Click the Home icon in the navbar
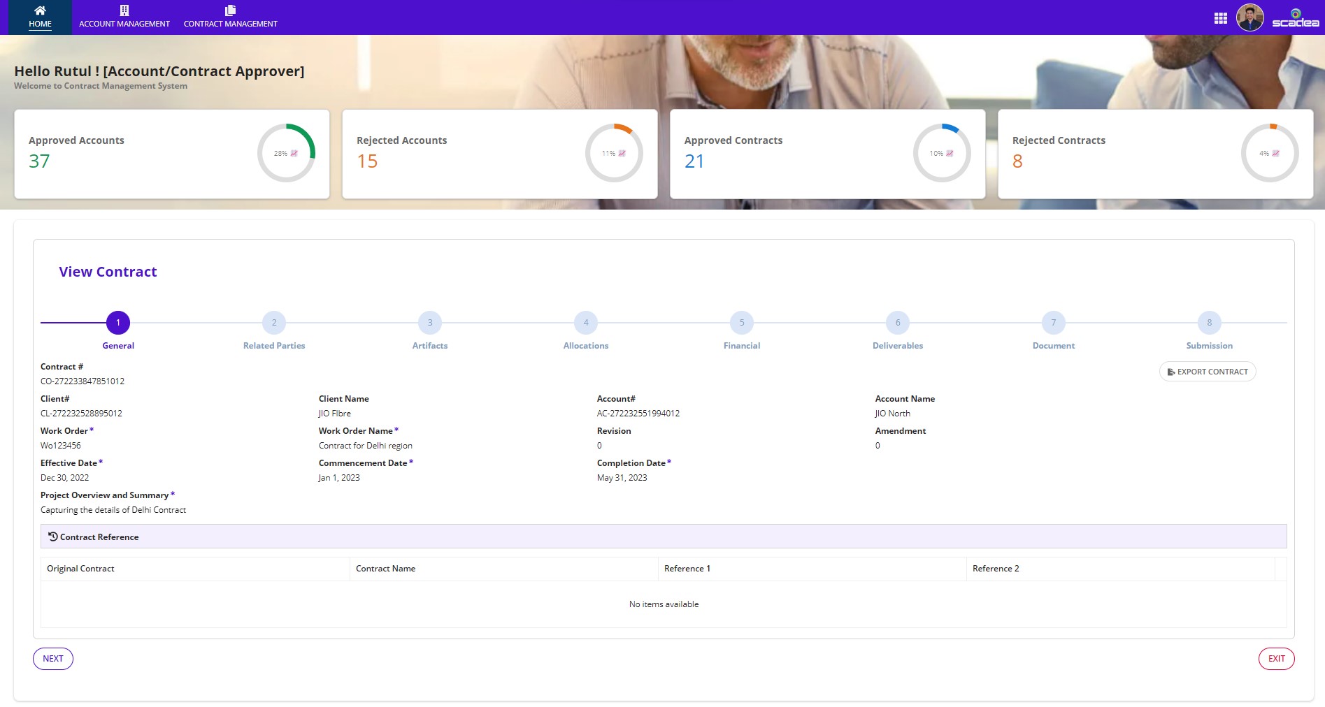This screenshot has width=1325, height=707. pyautogui.click(x=39, y=10)
